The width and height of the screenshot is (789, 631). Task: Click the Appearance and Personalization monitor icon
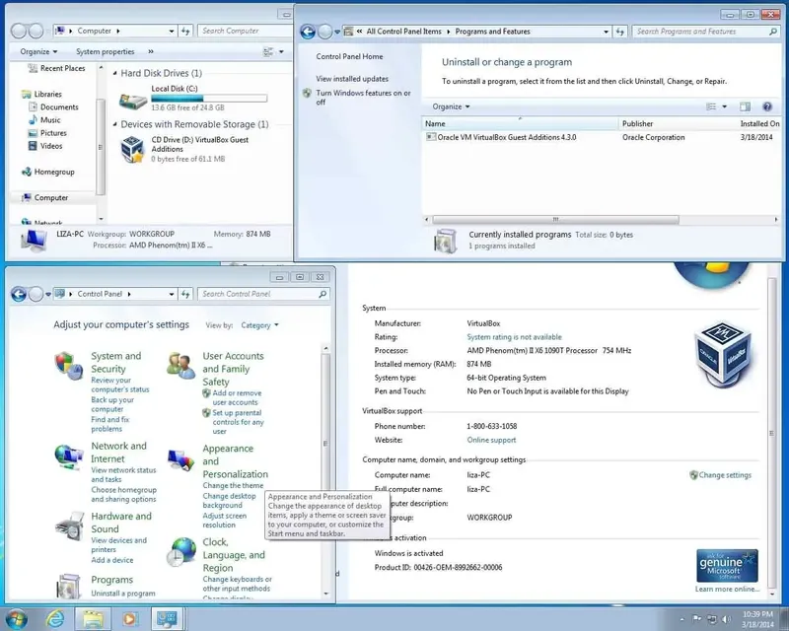pyautogui.click(x=180, y=459)
